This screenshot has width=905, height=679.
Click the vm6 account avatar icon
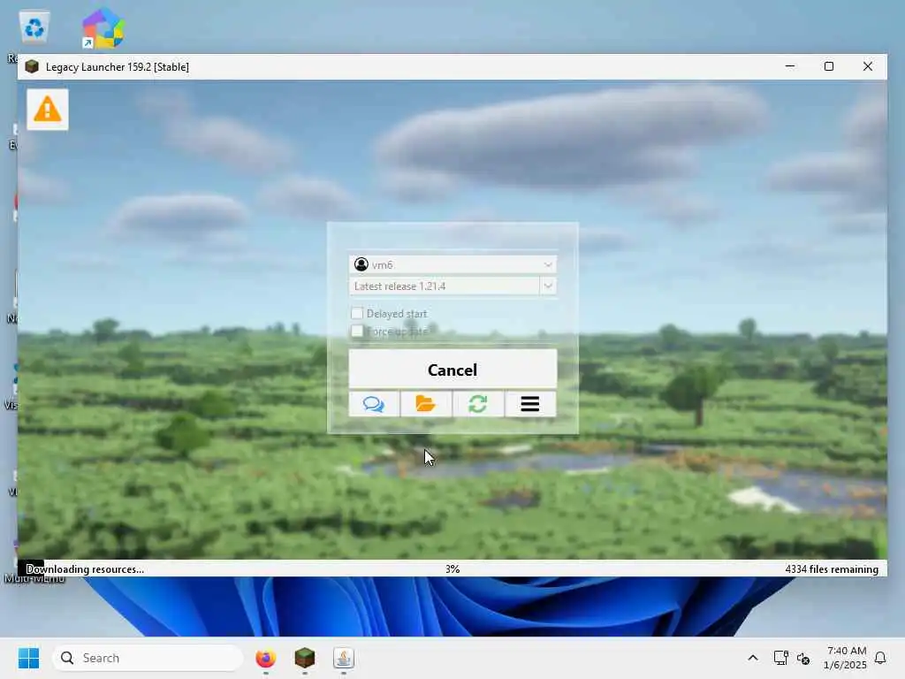(361, 264)
